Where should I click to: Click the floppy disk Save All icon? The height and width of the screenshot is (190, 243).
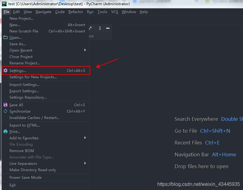5,105
